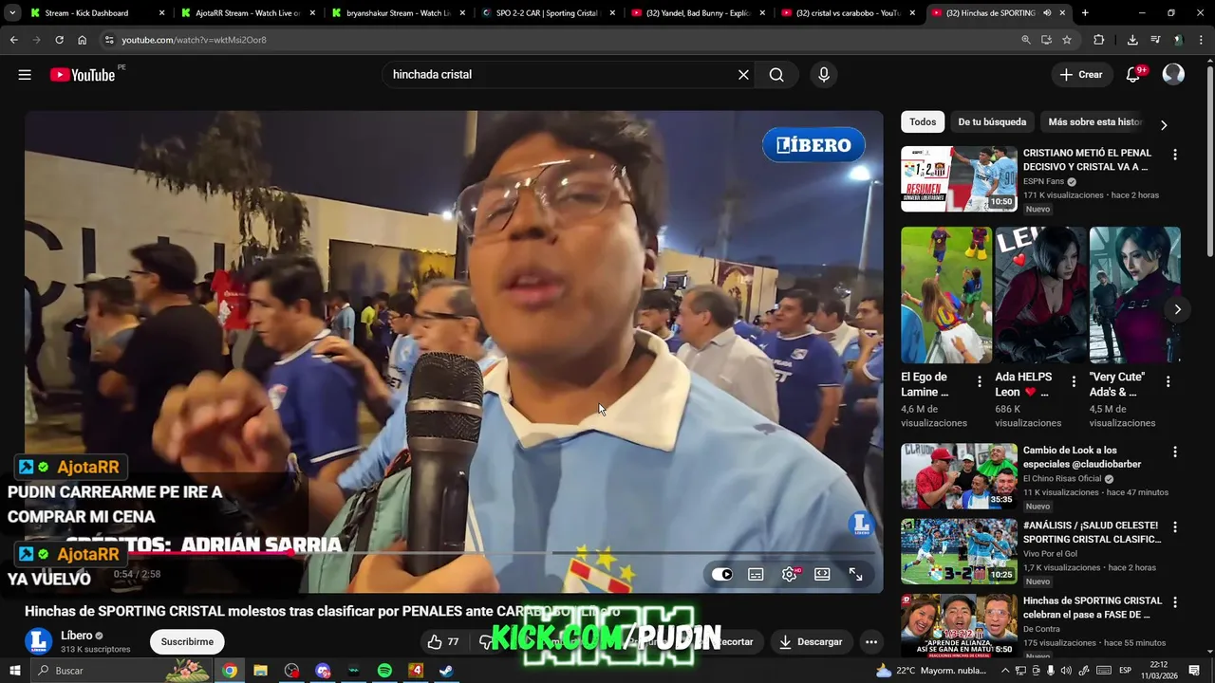Open options for Very Cute Ada's short
1215x683 pixels.
point(1168,381)
